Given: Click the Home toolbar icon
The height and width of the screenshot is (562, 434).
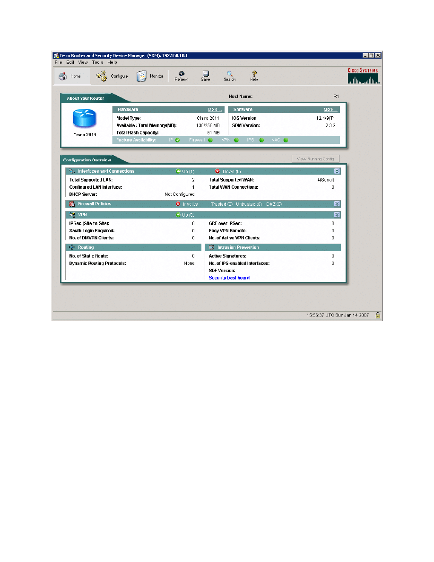Looking at the screenshot, I should (x=62, y=76).
